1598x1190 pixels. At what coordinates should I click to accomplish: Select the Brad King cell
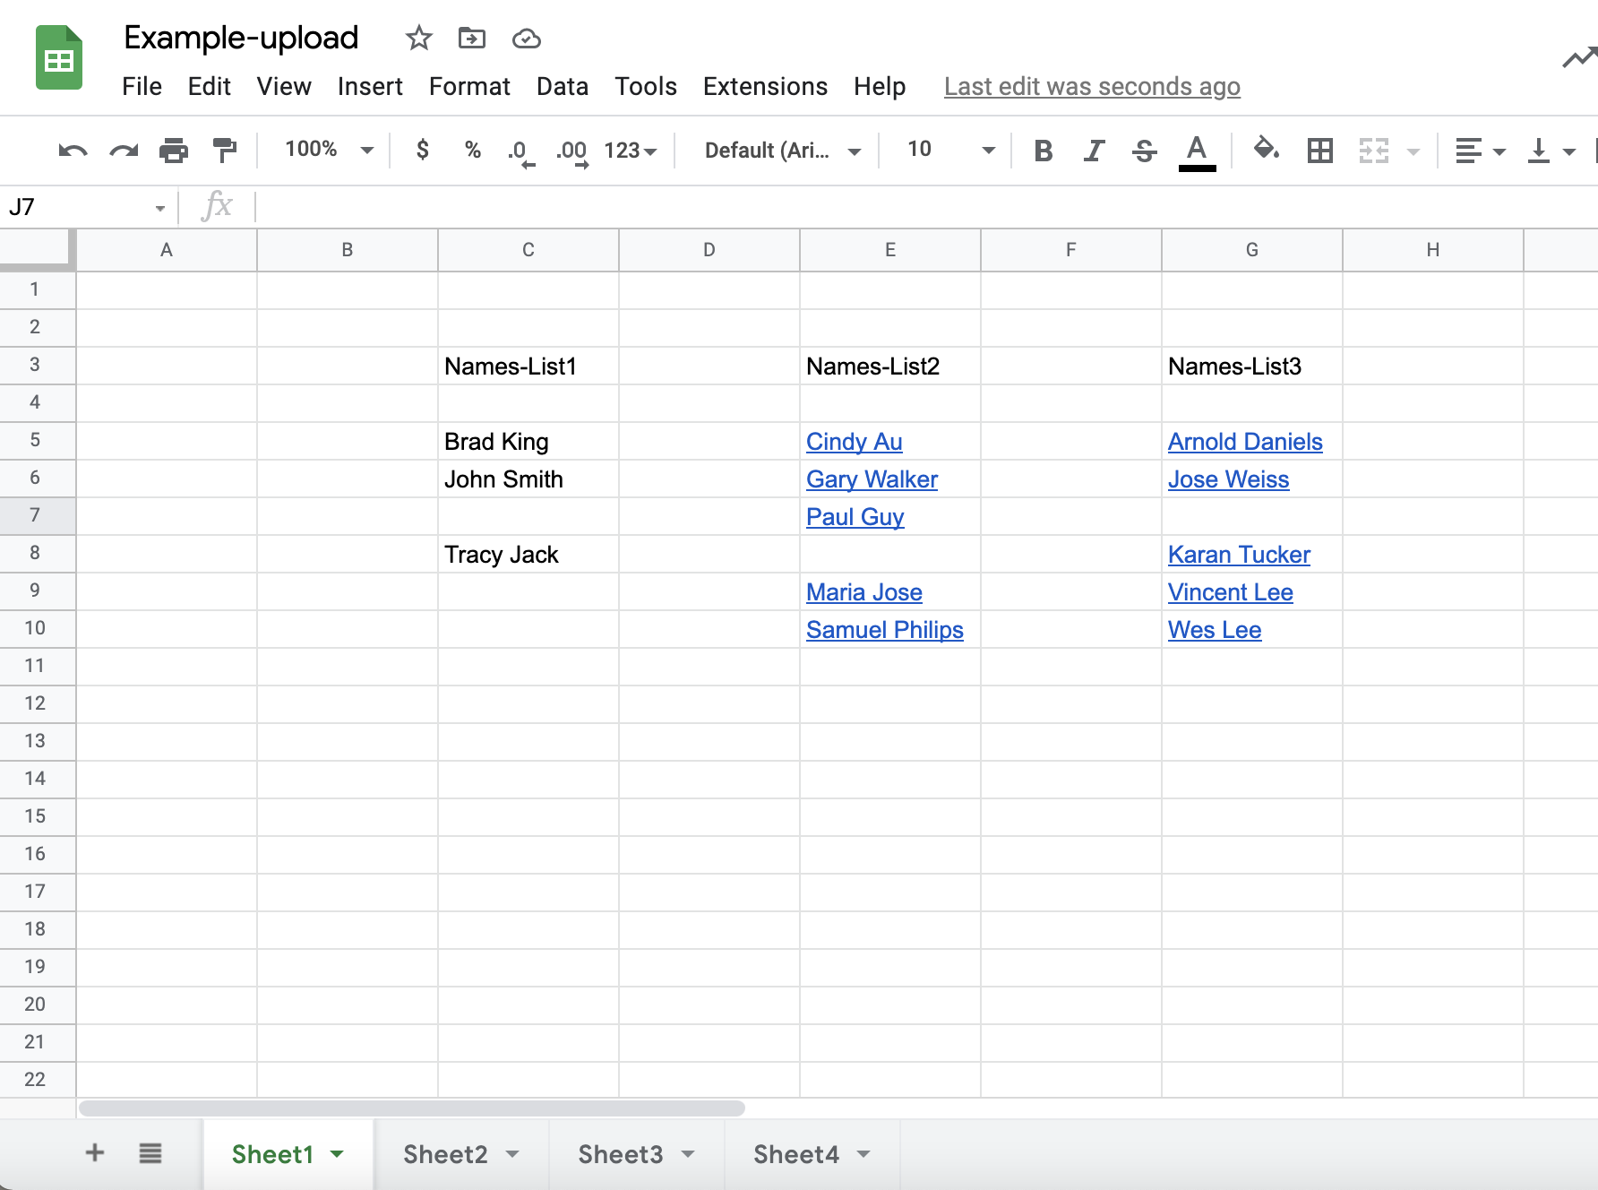(x=528, y=442)
